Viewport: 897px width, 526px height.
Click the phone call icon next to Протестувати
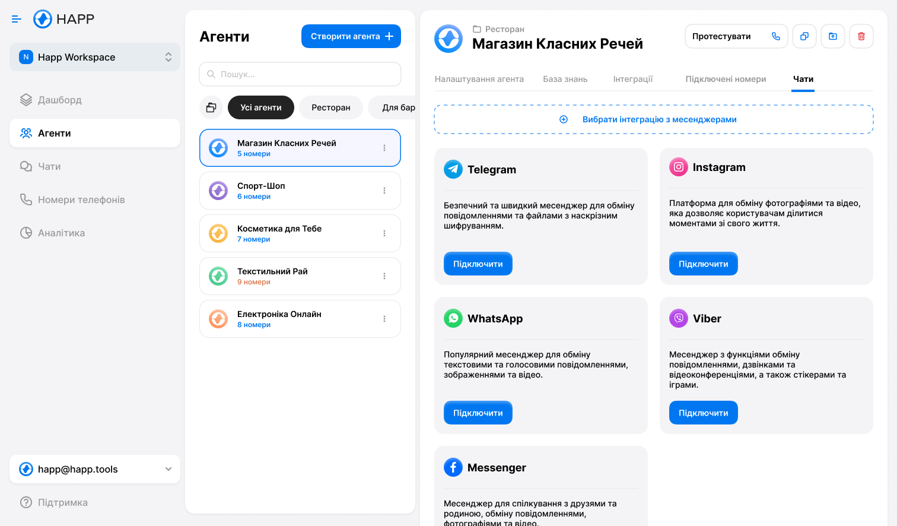pos(776,36)
